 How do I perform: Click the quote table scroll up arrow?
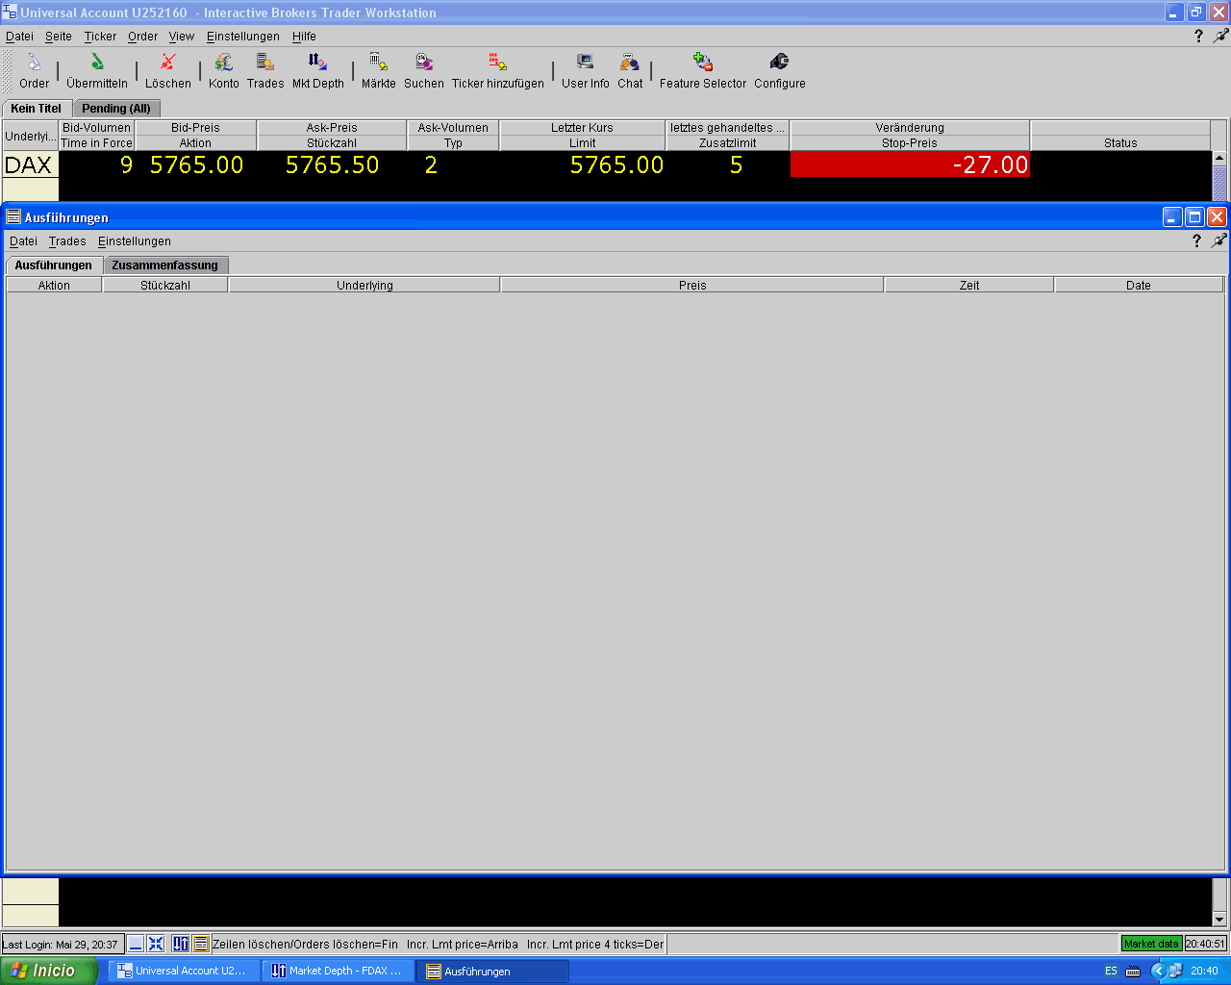(1219, 159)
